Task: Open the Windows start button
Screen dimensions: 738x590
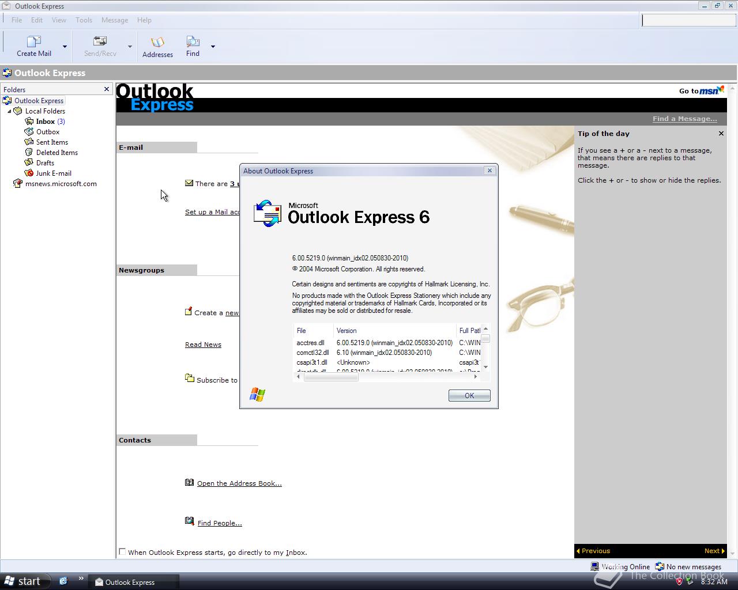Action: click(23, 581)
